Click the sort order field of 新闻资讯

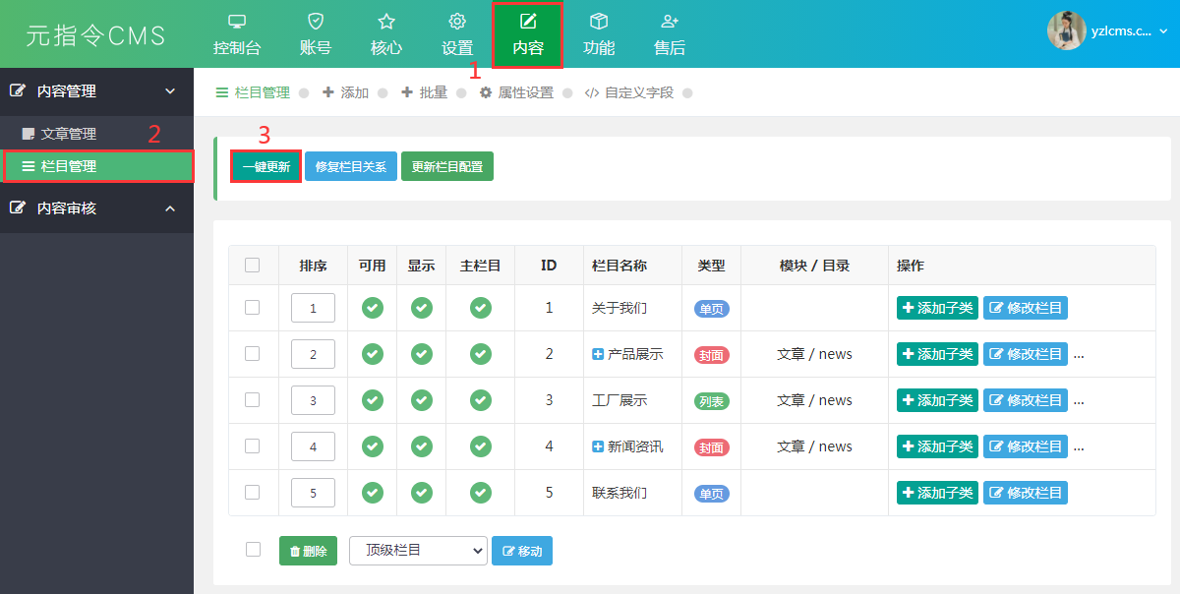click(313, 446)
